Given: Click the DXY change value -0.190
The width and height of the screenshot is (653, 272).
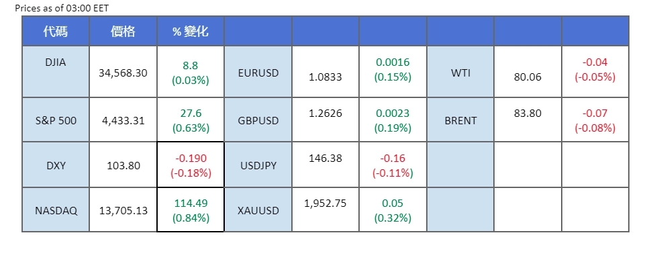Looking at the screenshot, I should [x=191, y=158].
